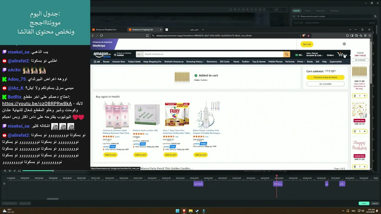Open the EN language dropdown

[299, 55]
